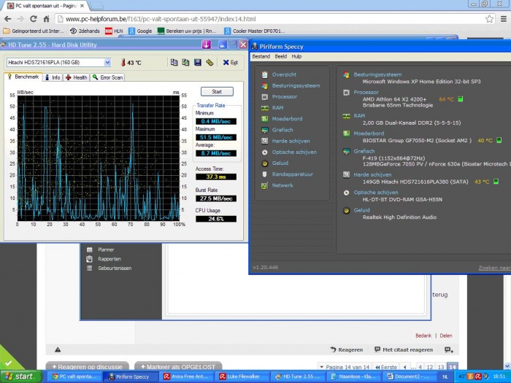Switch to Luke Filewalker taskbar item
Screen dimensions: 511x383
(x=242, y=376)
